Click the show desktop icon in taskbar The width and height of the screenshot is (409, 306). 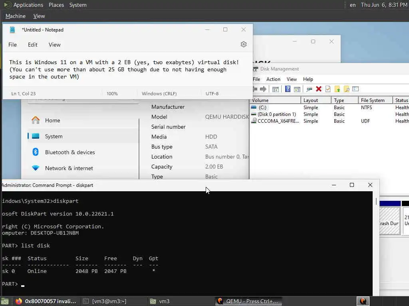5,301
